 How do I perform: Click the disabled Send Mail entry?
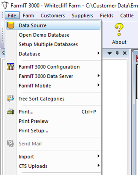pyautogui.click(x=53, y=144)
